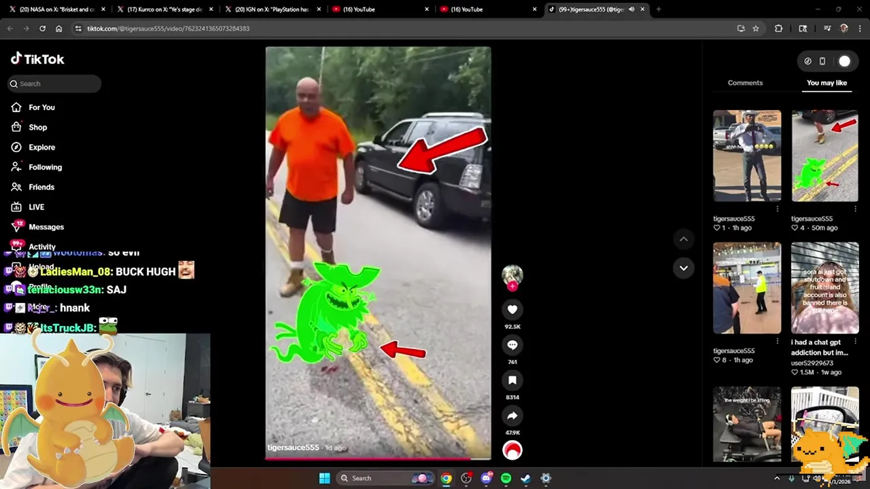Open the Activity notifications

pos(41,247)
